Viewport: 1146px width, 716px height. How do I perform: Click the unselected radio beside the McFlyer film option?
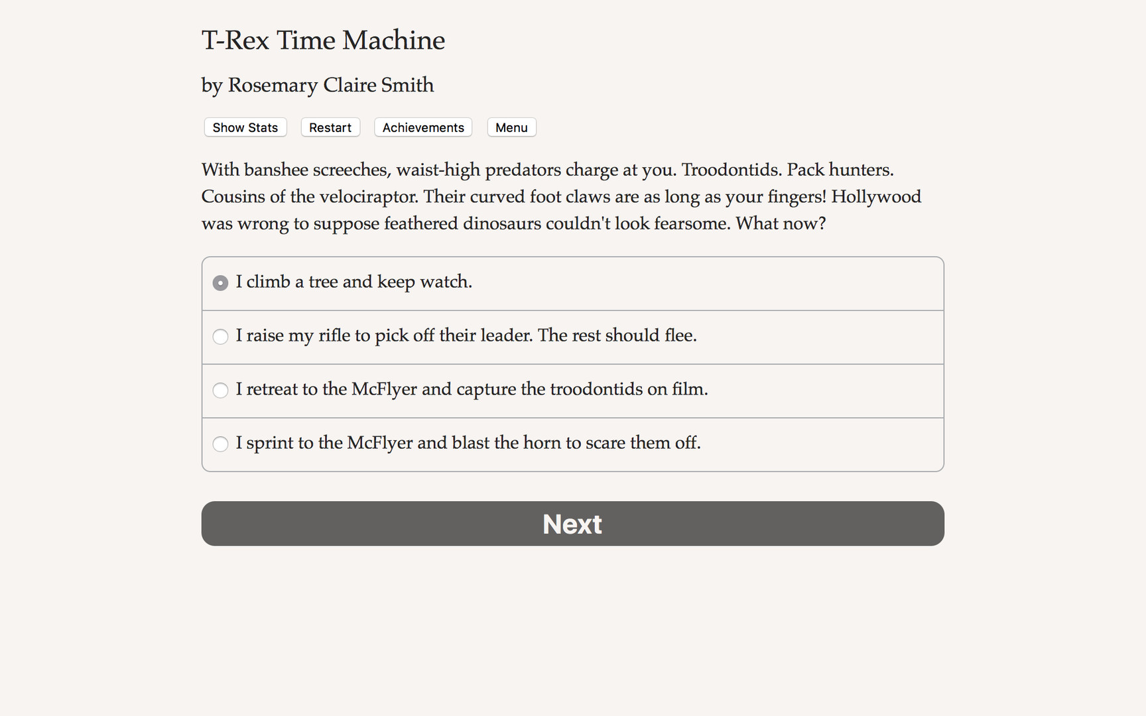(220, 390)
